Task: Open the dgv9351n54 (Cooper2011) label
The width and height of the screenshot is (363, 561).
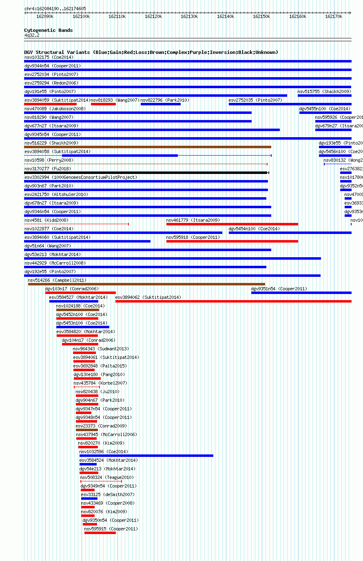Action: tap(279, 289)
